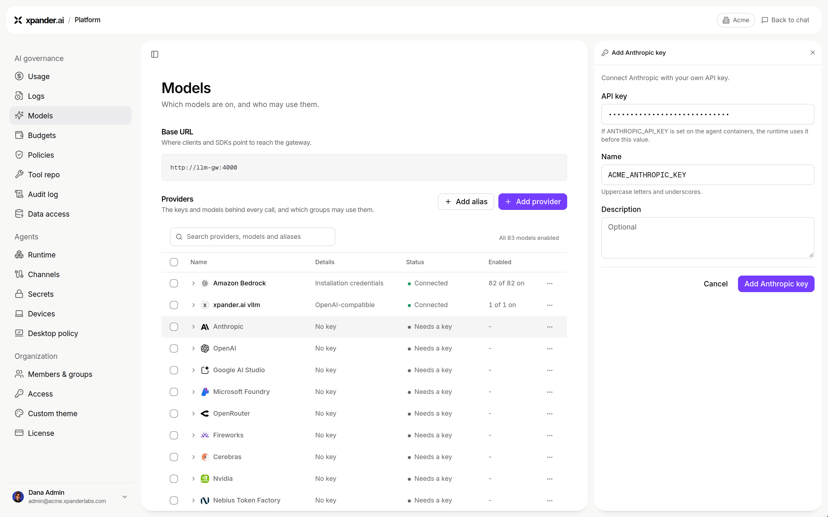Go to the Budgets section

[x=70, y=135]
